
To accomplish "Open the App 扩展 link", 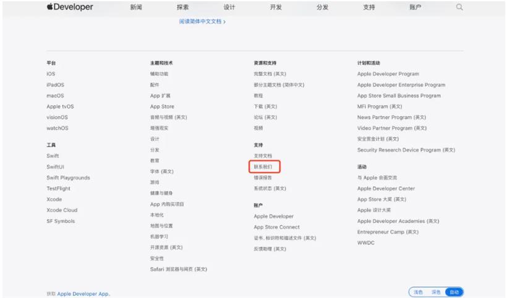I will (x=160, y=96).
